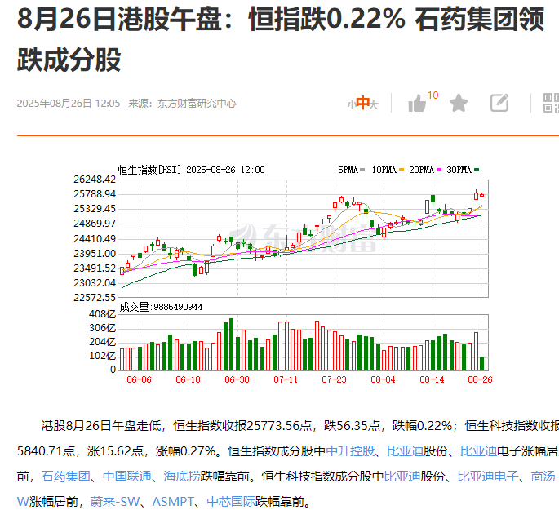Screen dimensions: 559x510
Task: Set font size to small 小
Action: (x=351, y=105)
